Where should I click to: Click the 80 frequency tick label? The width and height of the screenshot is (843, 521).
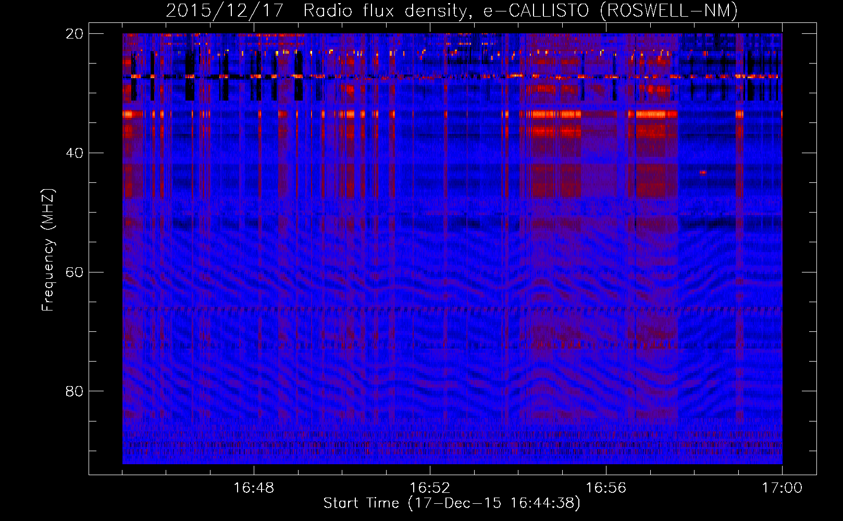(x=75, y=391)
